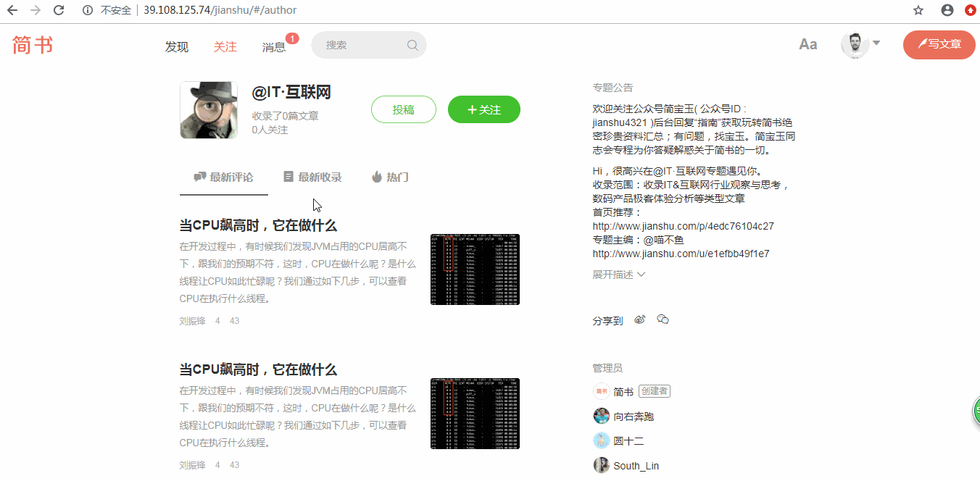Screen dimensions: 980x481
Task: Open the Aa font settings icon
Action: (x=808, y=45)
